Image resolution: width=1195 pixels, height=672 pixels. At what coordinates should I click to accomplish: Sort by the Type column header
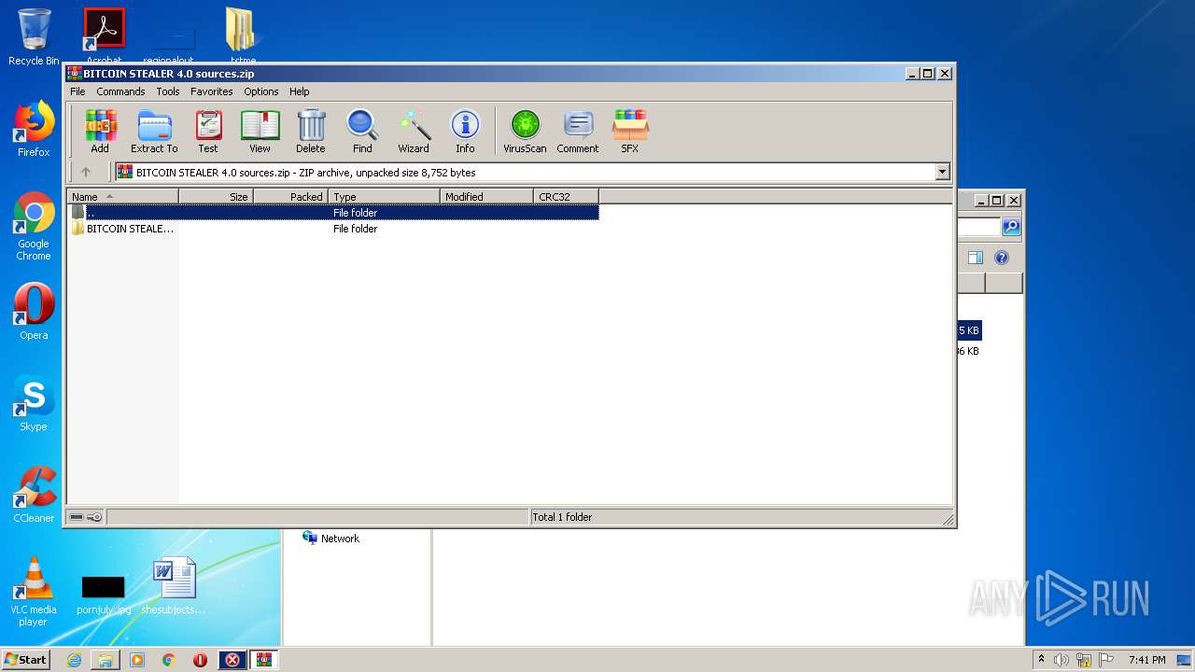385,197
